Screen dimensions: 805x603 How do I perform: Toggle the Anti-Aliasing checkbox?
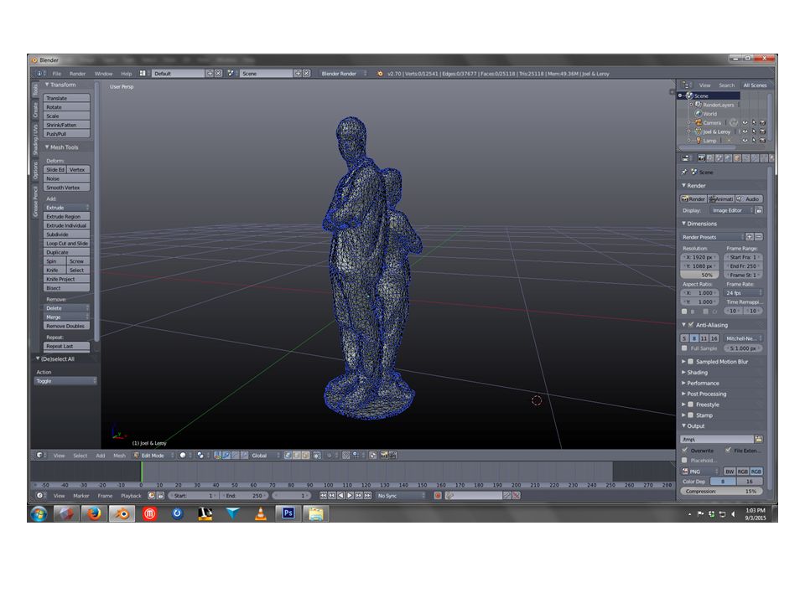click(x=691, y=325)
